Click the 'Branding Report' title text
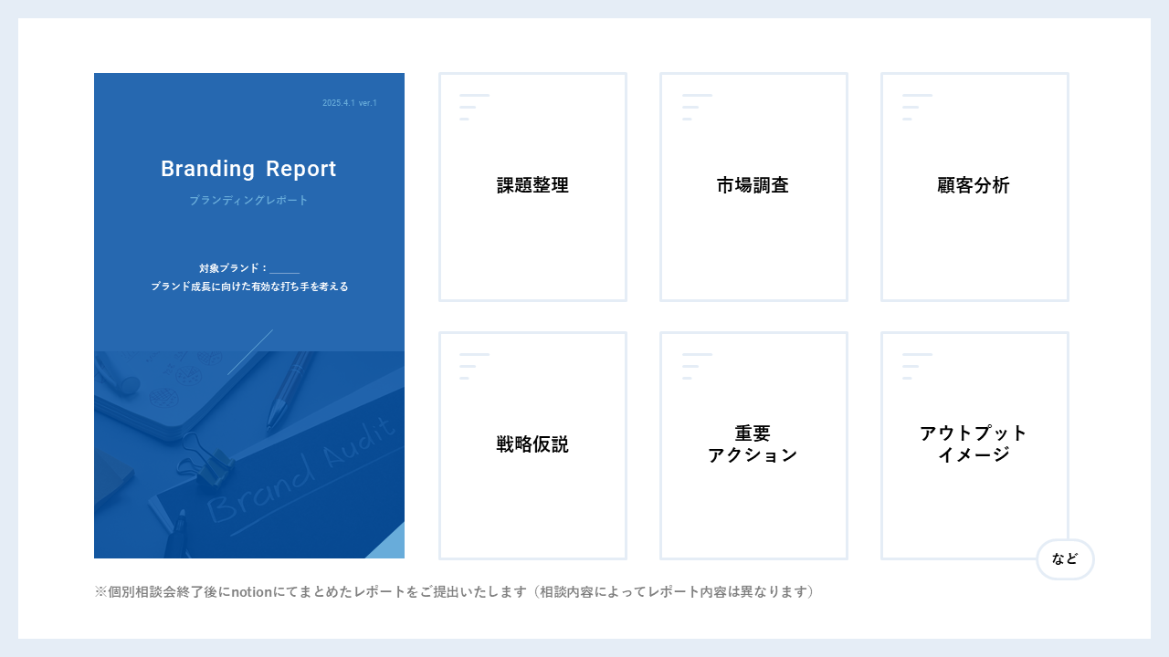 click(248, 169)
